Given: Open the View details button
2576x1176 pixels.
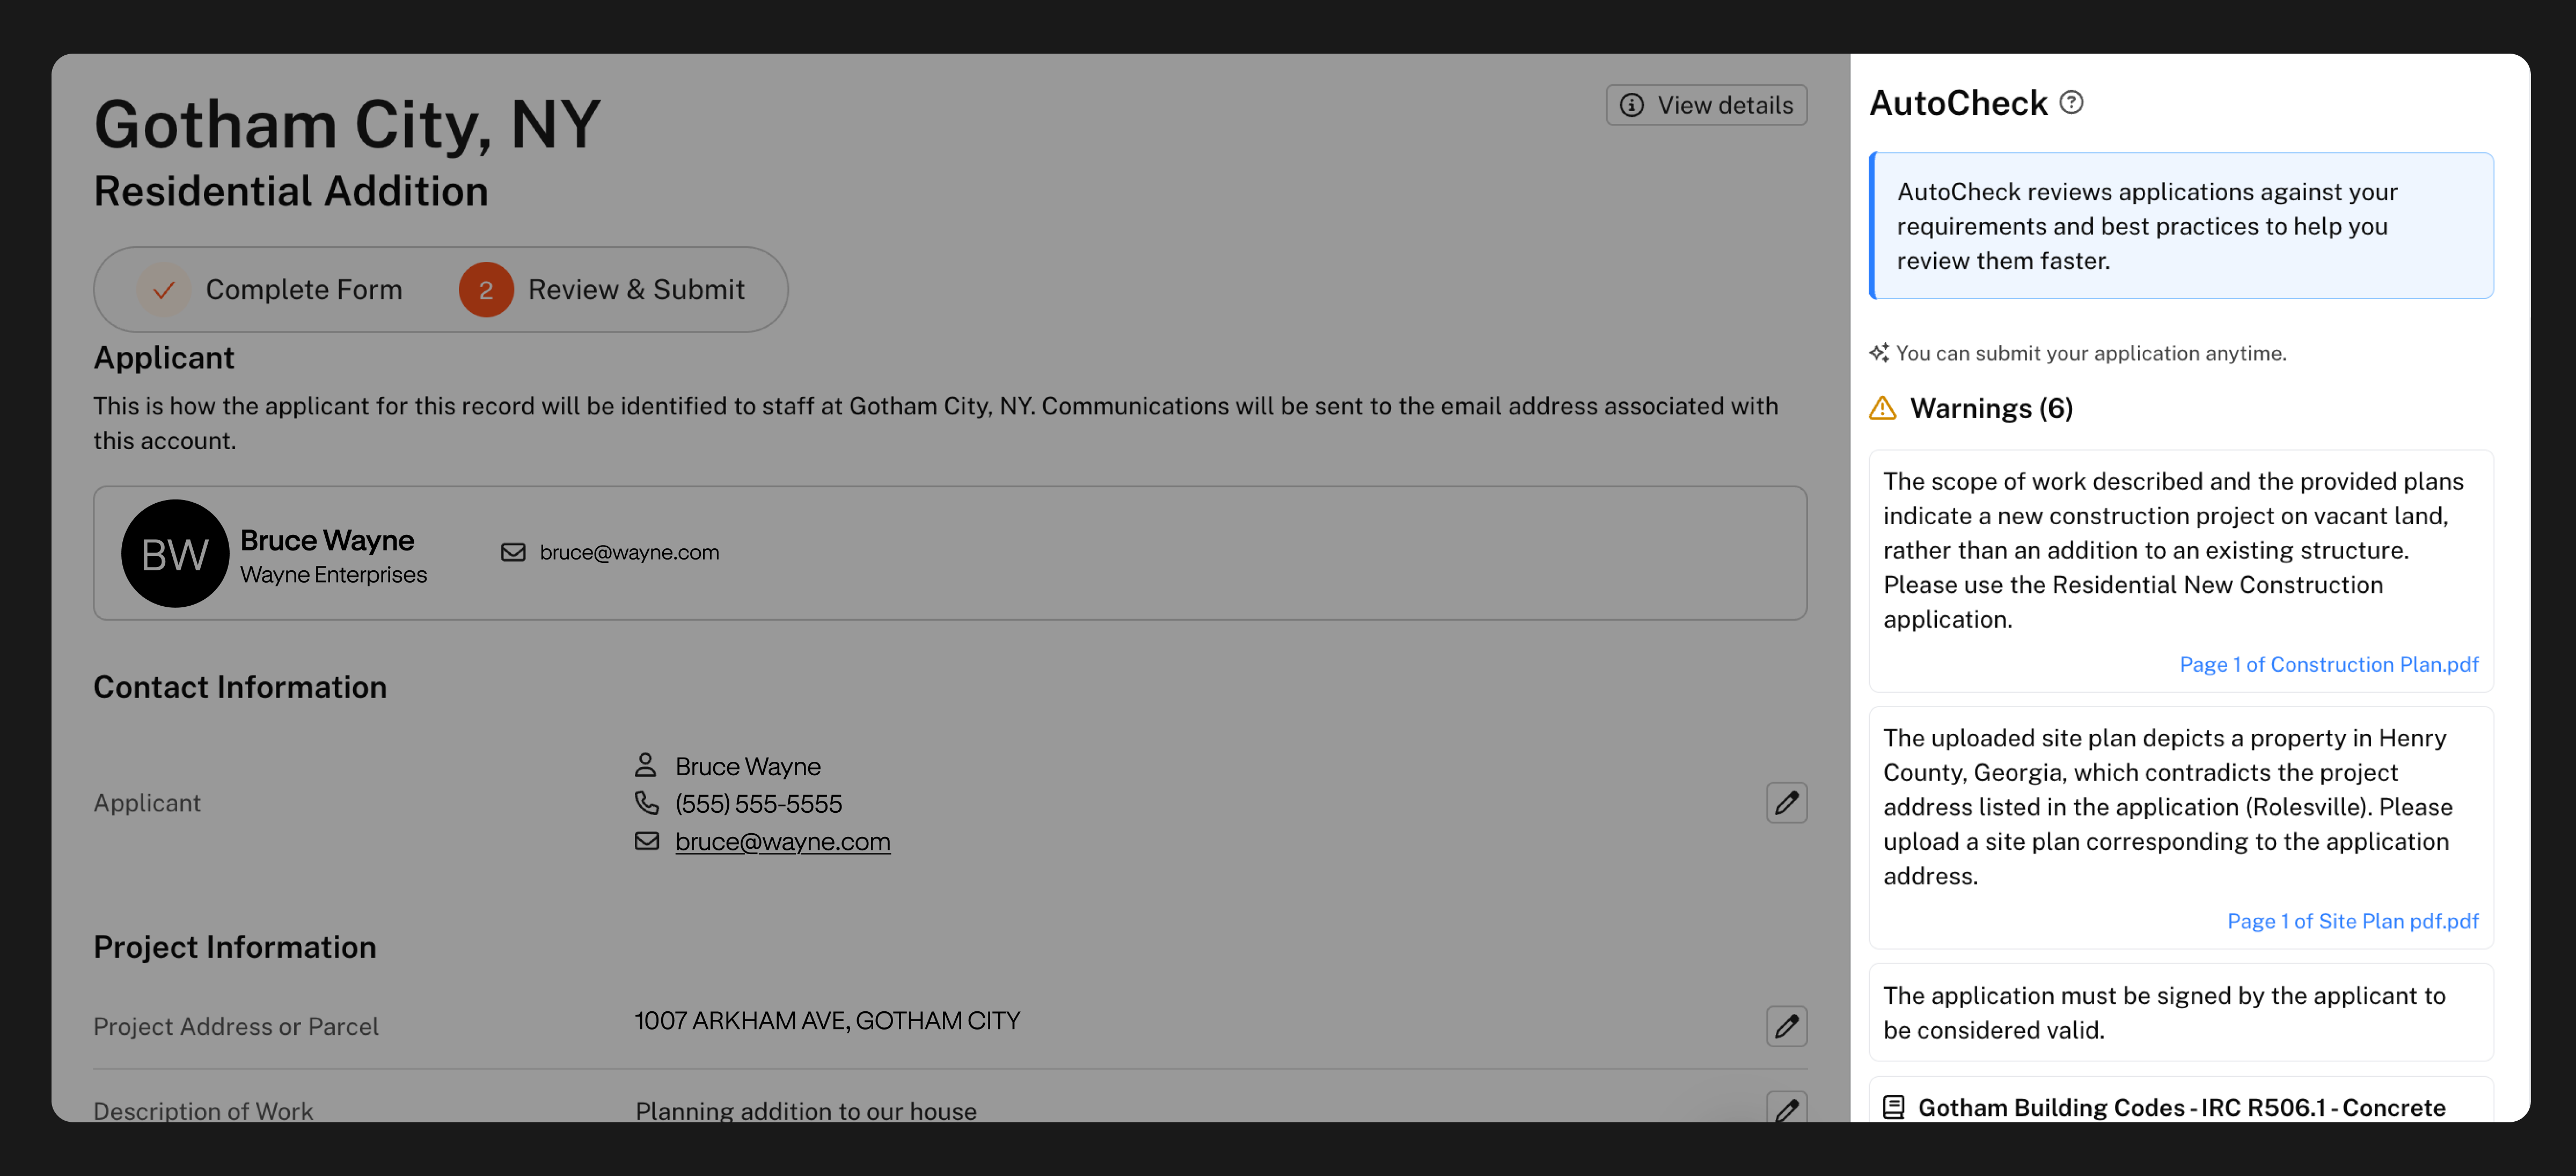Looking at the screenshot, I should tap(1706, 105).
